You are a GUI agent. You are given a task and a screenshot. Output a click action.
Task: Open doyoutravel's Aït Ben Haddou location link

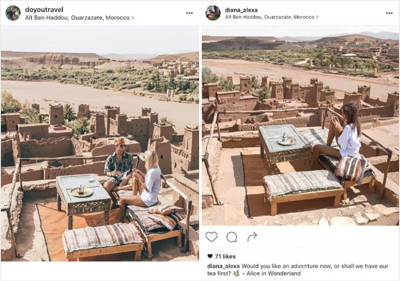pyautogui.click(x=77, y=18)
